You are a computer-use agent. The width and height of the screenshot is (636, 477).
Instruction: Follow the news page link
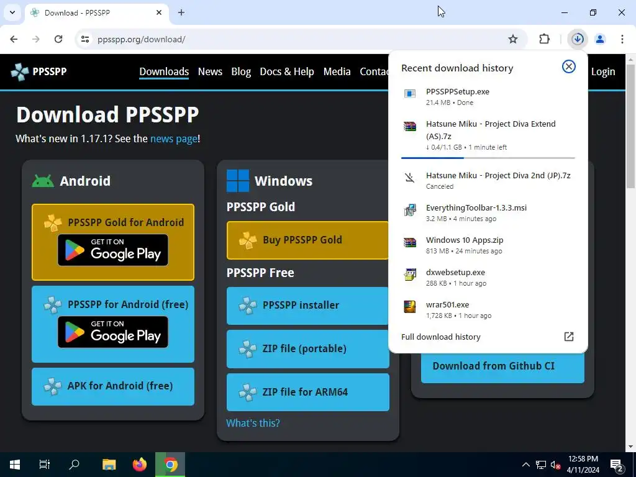coord(174,139)
